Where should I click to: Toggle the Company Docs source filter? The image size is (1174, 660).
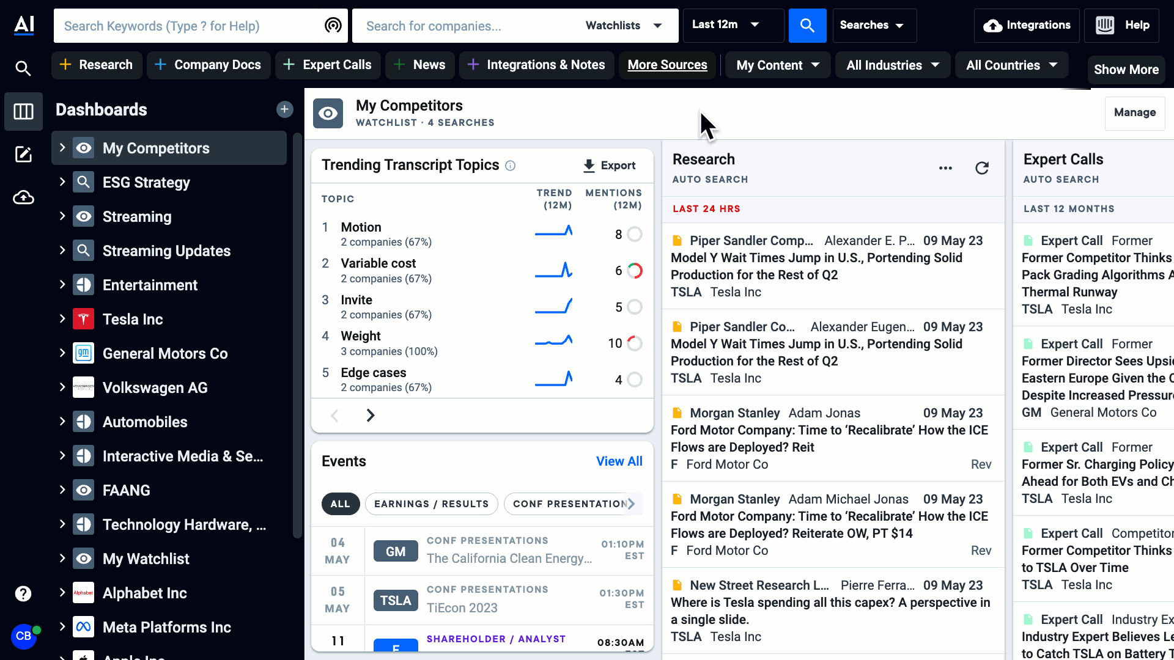(209, 65)
